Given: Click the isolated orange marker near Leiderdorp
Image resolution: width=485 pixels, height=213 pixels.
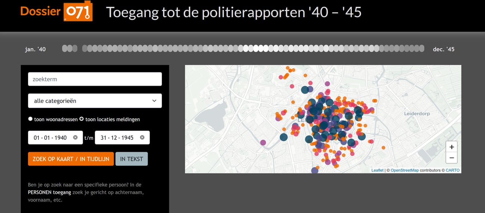Looking at the screenshot, I should [x=384, y=148].
